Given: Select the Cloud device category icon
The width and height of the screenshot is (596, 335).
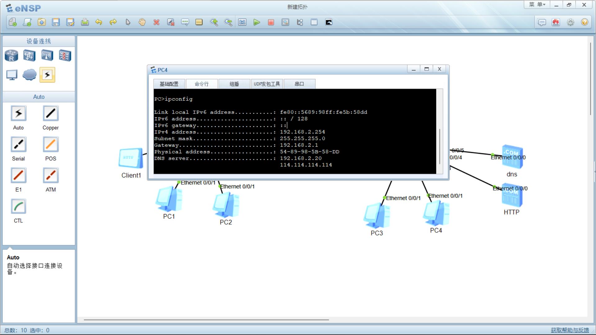Looking at the screenshot, I should 29,75.
